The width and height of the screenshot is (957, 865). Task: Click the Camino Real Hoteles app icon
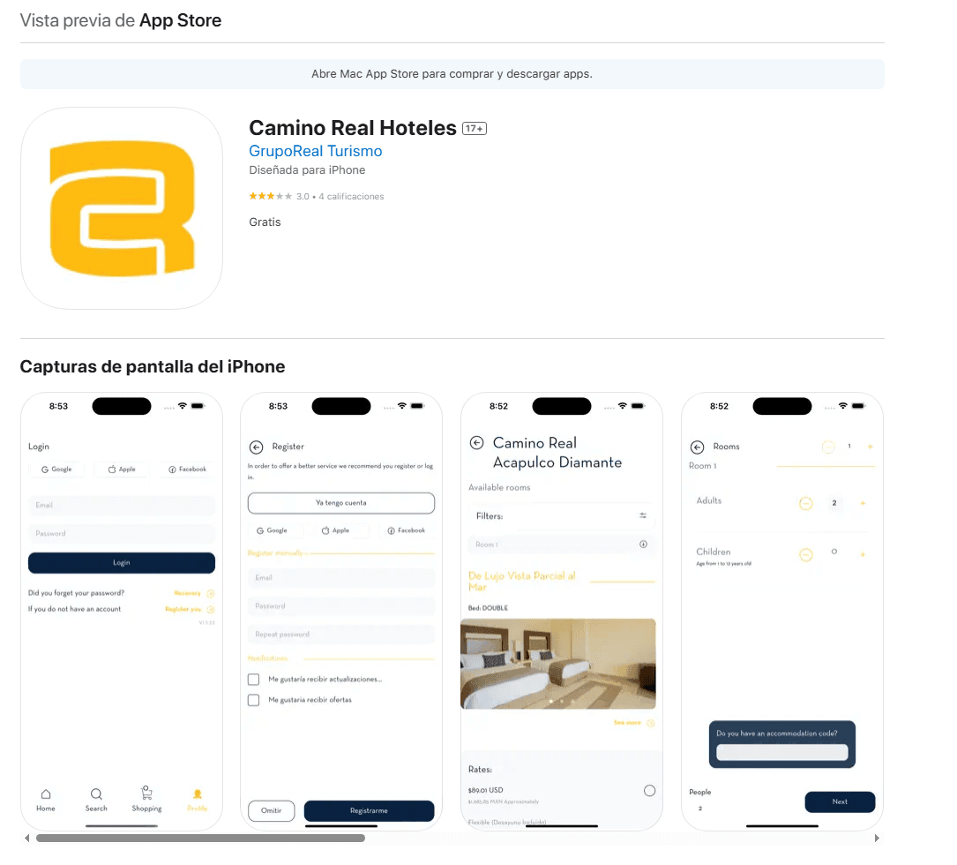tap(122, 208)
